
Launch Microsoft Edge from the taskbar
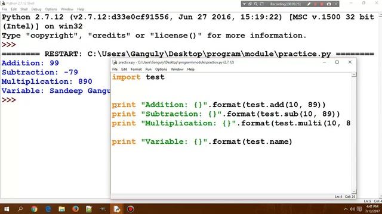point(48,209)
